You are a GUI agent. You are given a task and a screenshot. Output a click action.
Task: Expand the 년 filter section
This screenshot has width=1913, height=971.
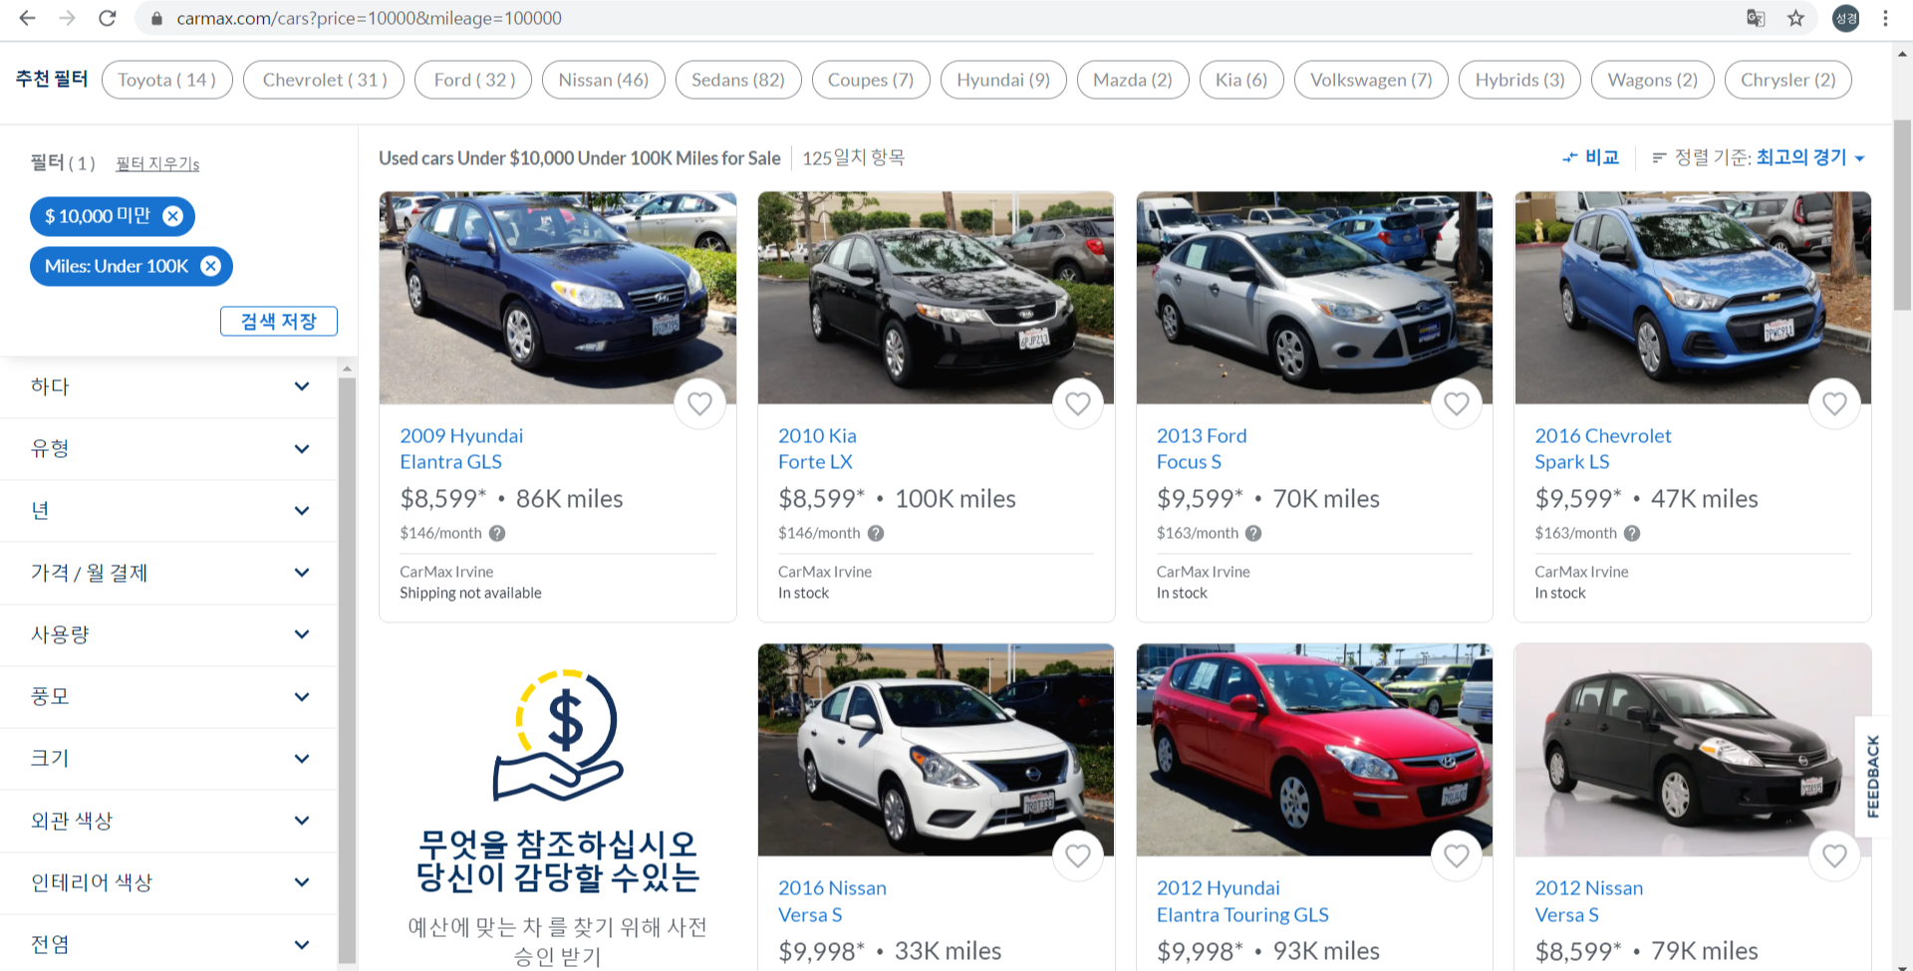[x=169, y=510]
